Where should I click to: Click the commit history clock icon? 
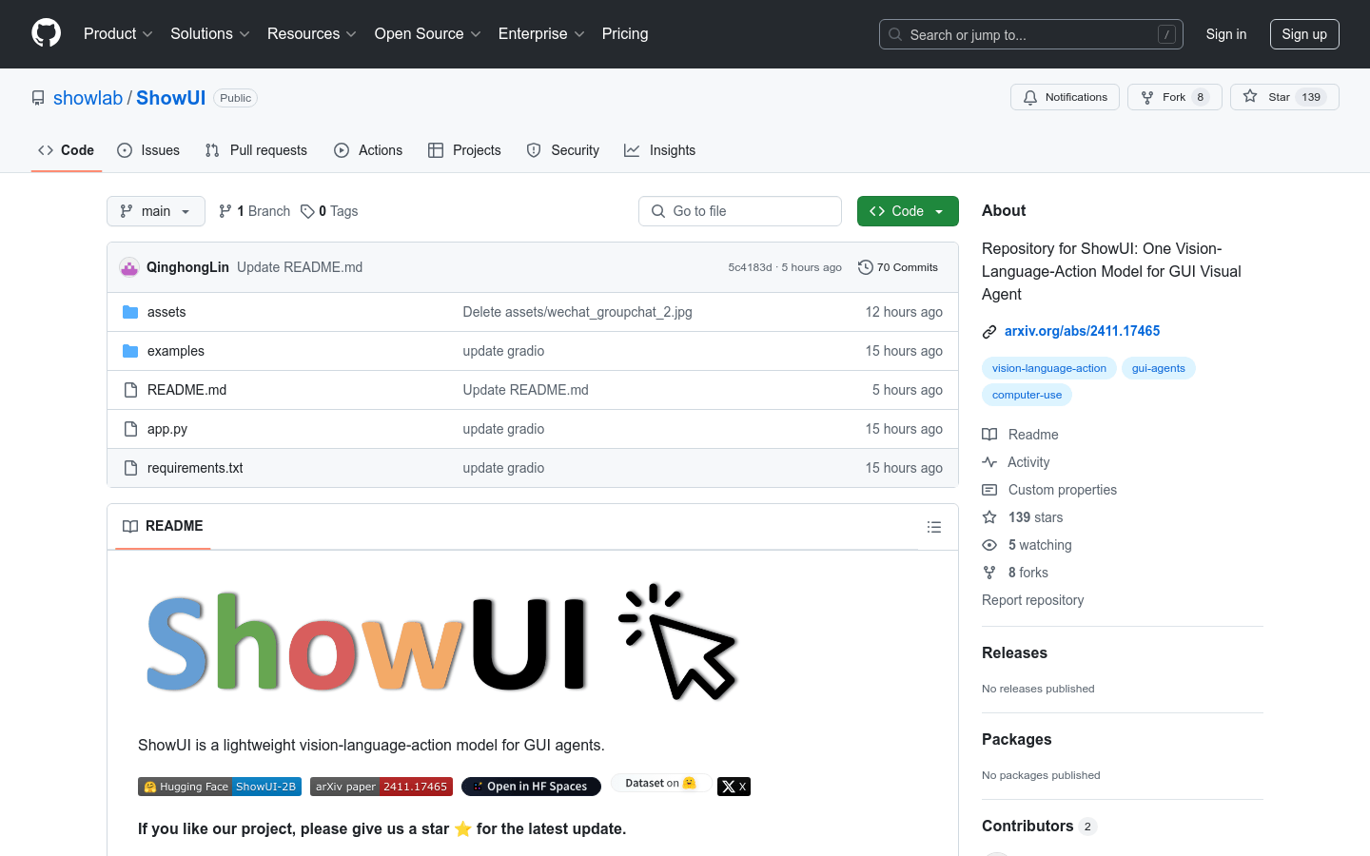tap(866, 267)
